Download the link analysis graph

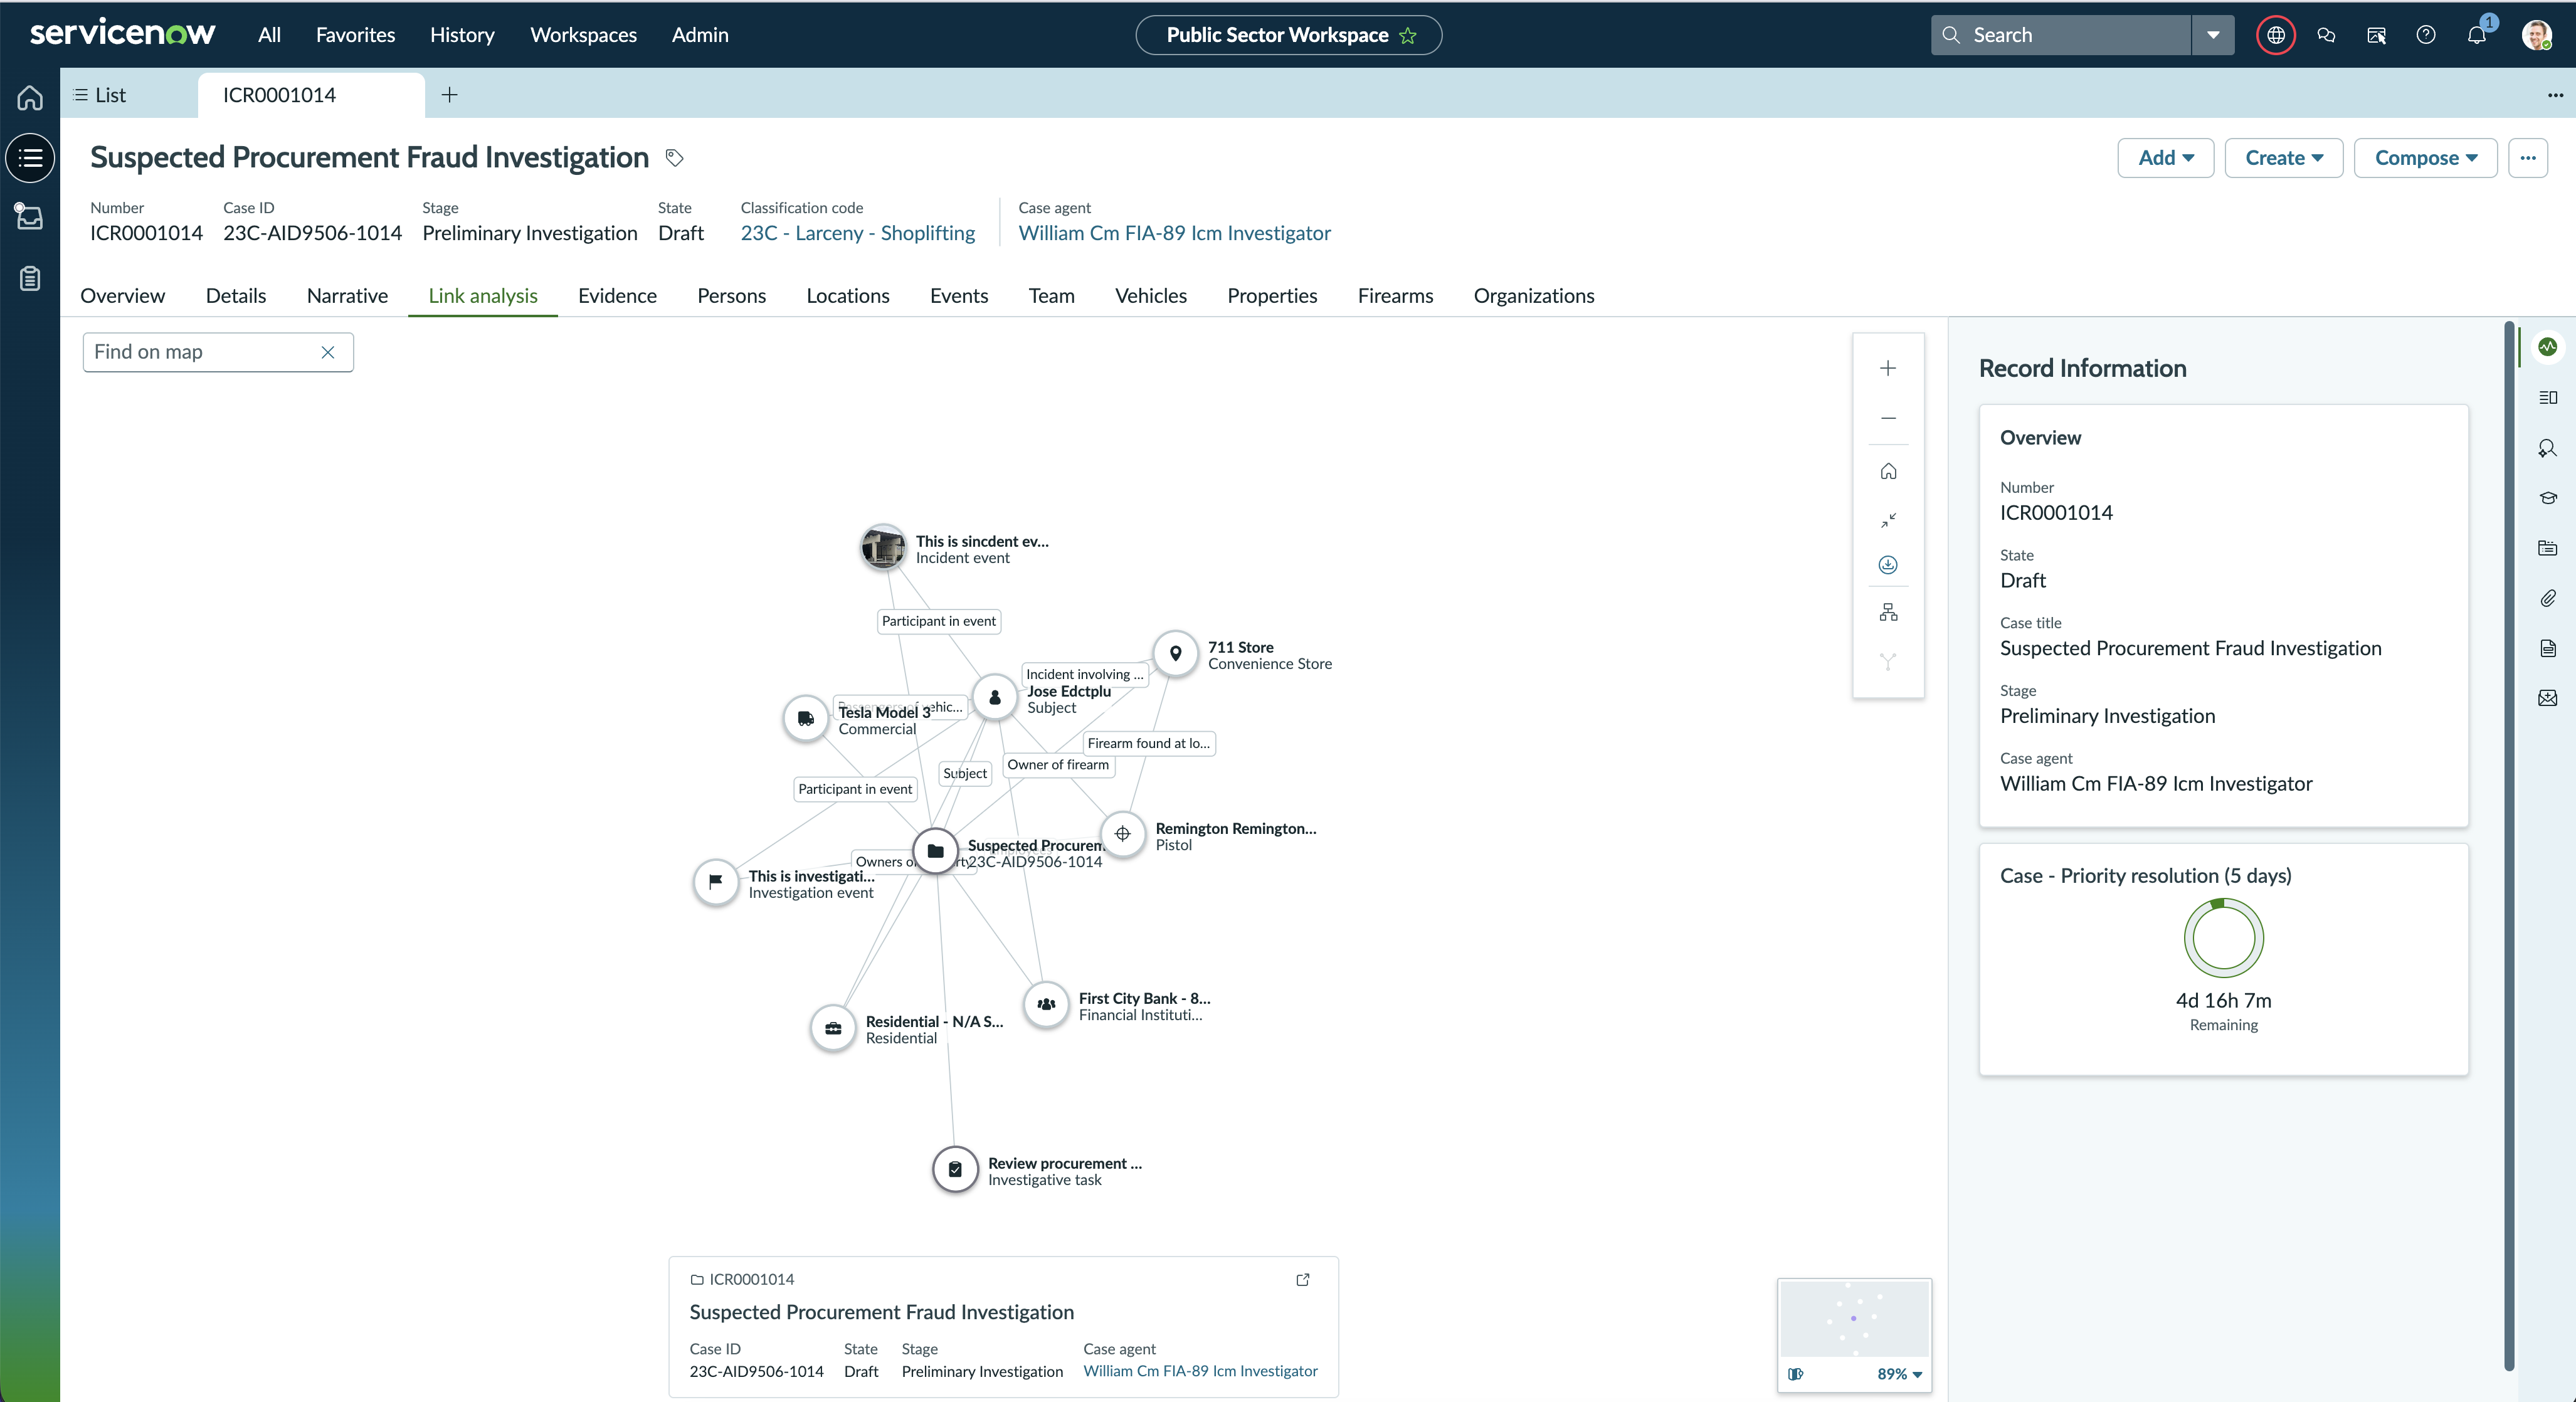coord(1887,565)
